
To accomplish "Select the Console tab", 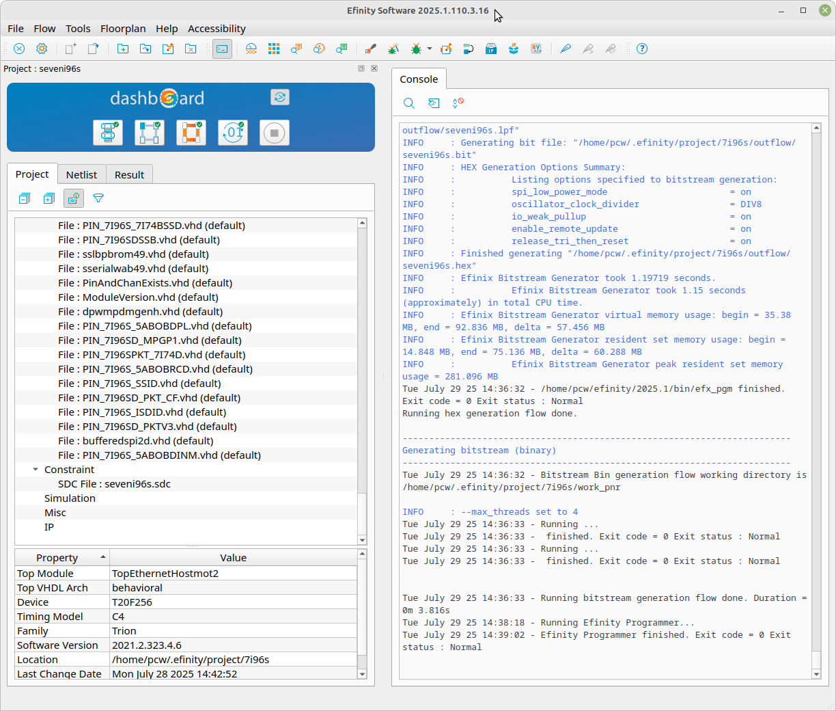I will 419,79.
